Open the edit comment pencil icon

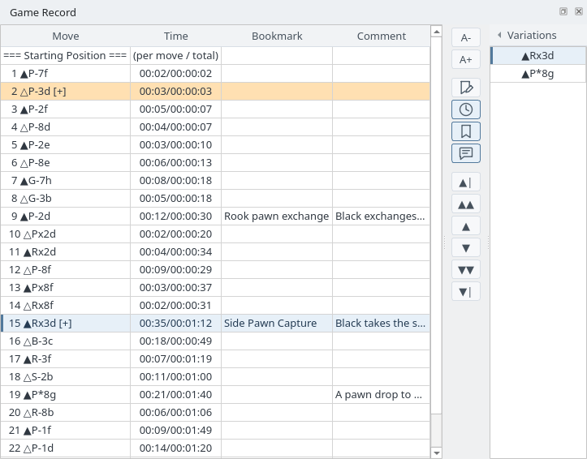466,88
